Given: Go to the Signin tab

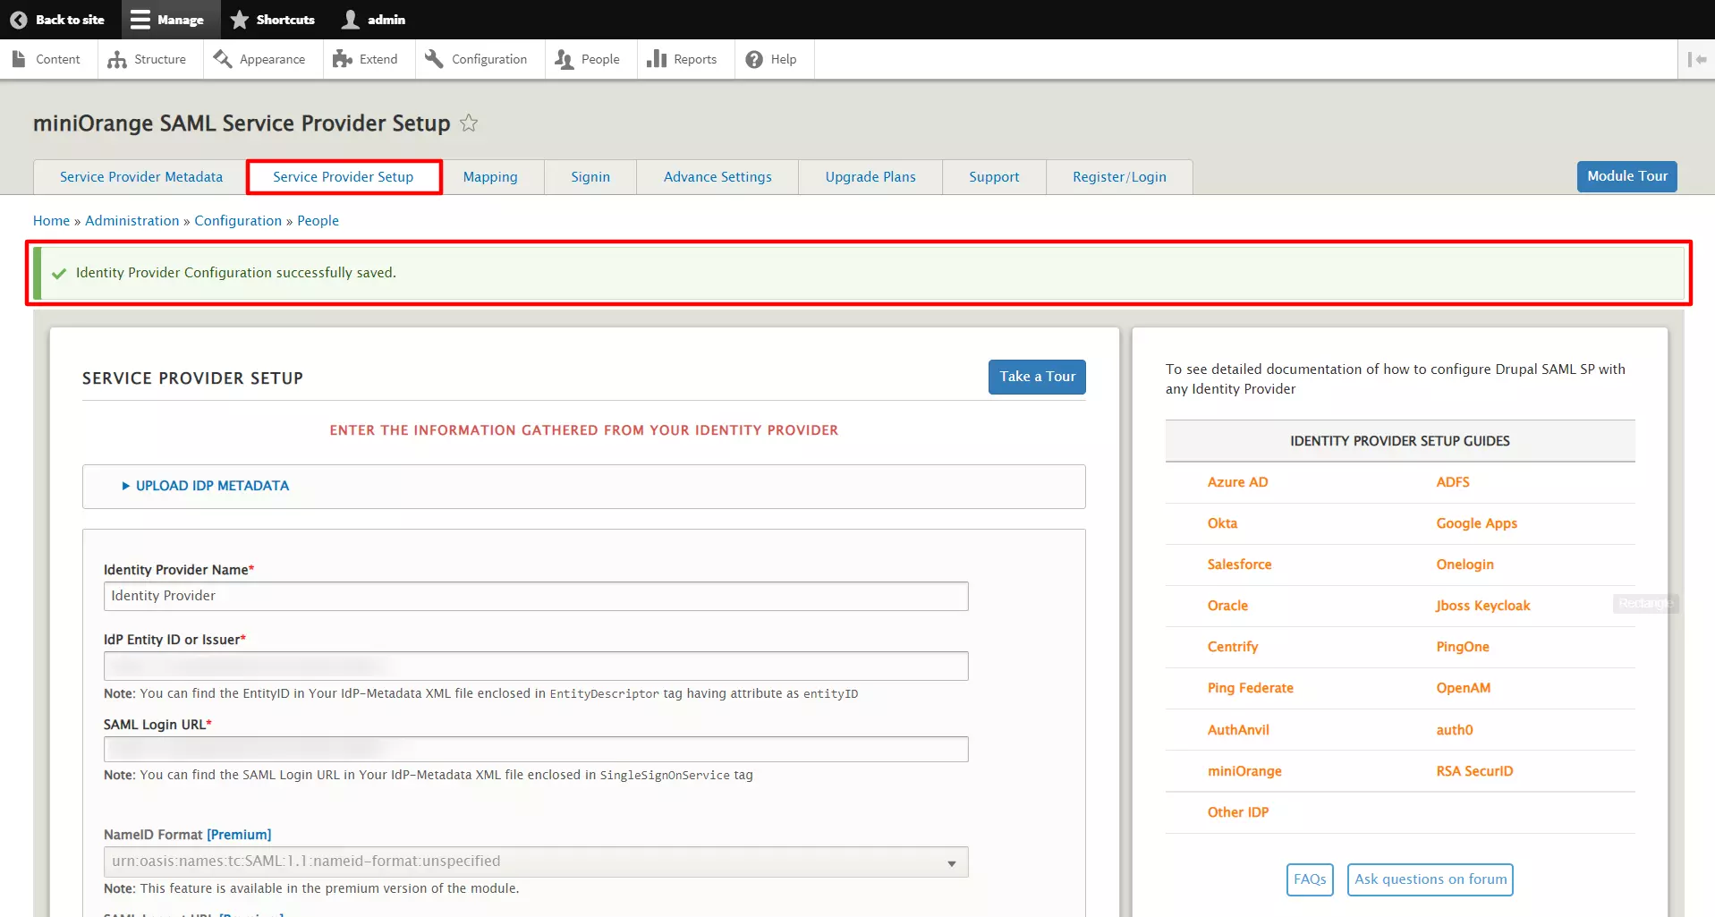Looking at the screenshot, I should pos(590,177).
